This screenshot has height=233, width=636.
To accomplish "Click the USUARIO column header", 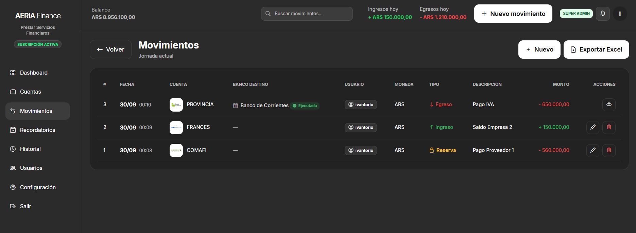I will [x=354, y=84].
